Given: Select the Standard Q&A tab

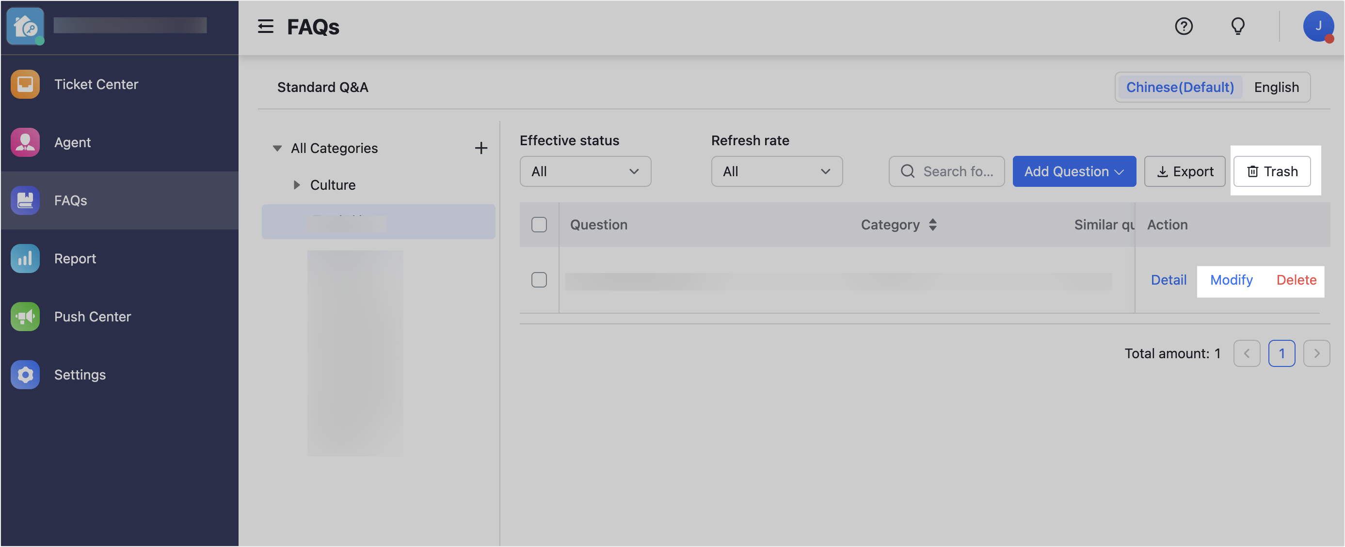Looking at the screenshot, I should (x=323, y=87).
